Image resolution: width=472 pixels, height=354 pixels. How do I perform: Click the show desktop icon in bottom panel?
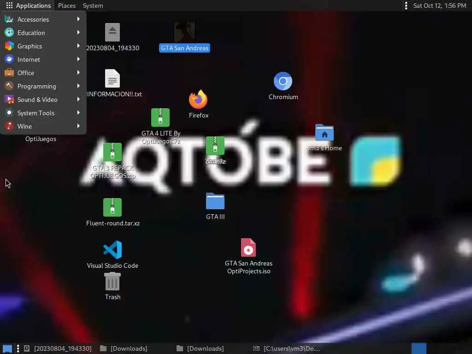click(7, 348)
